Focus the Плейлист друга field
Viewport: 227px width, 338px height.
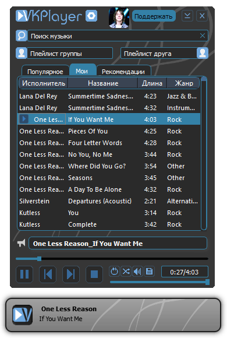pos(159,53)
